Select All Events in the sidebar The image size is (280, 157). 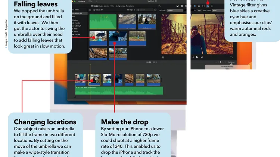76,23
